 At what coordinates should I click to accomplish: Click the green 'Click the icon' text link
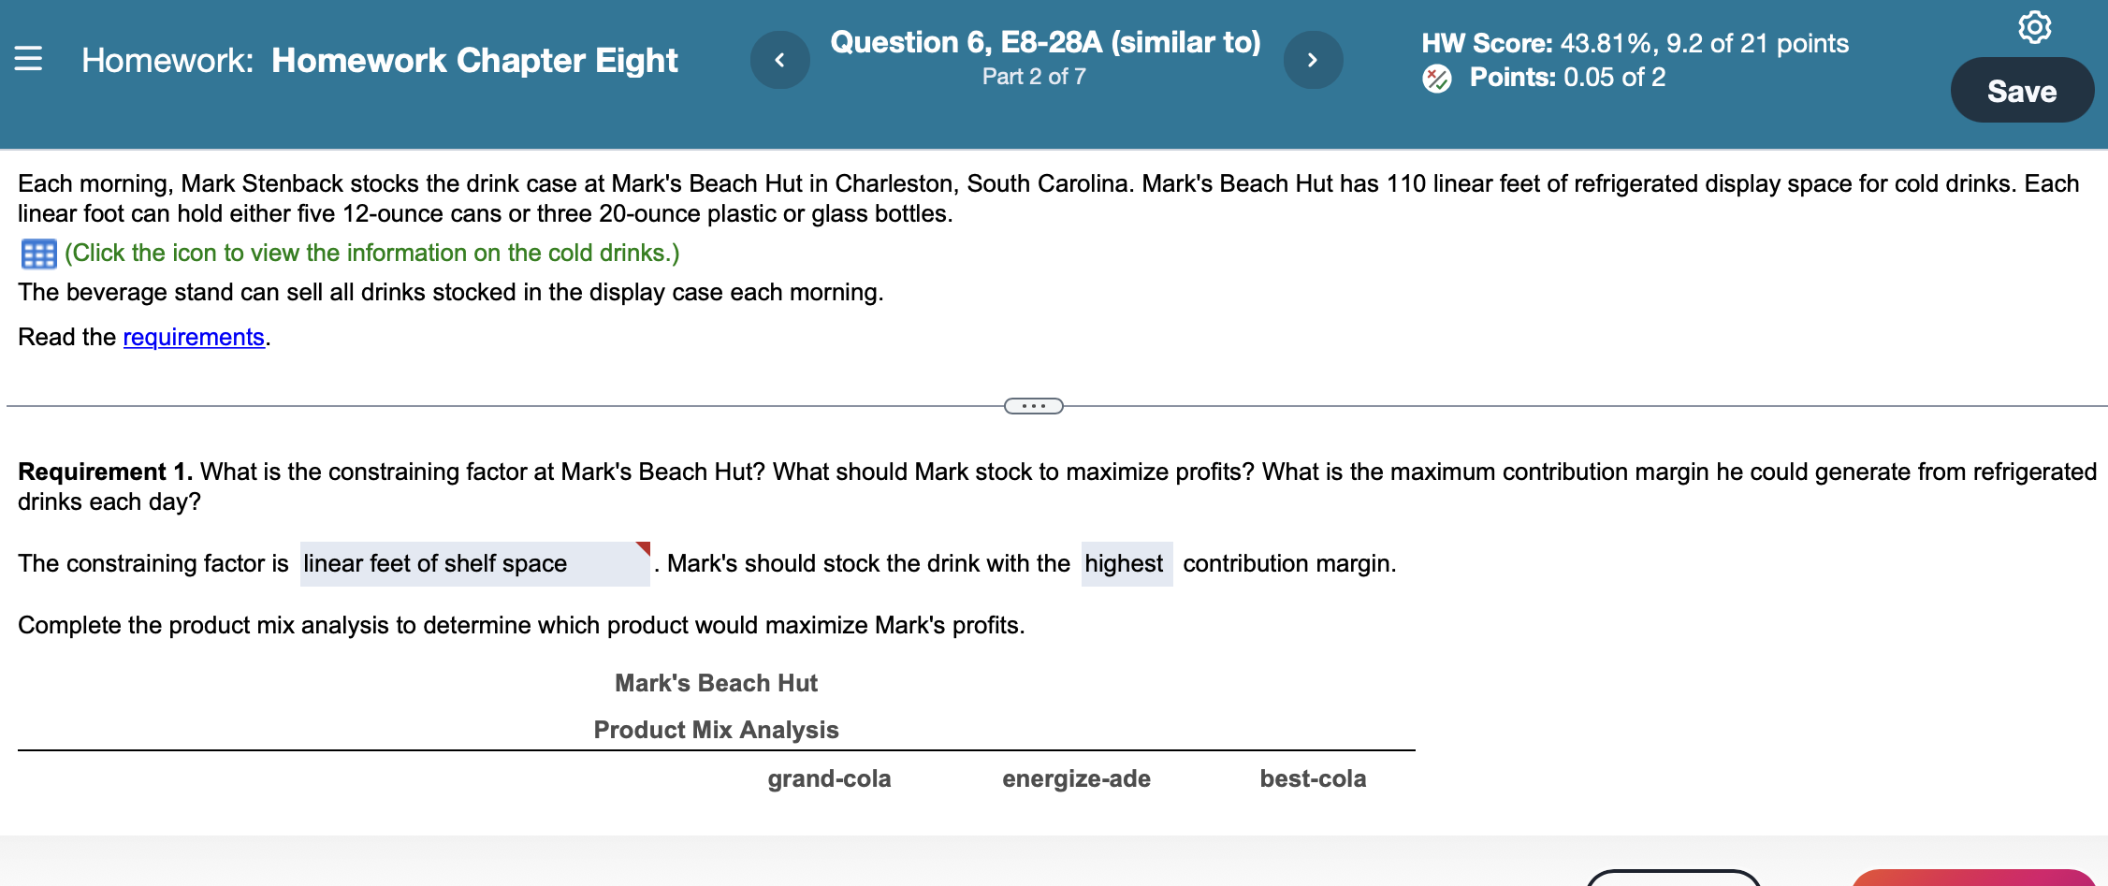tap(371, 253)
